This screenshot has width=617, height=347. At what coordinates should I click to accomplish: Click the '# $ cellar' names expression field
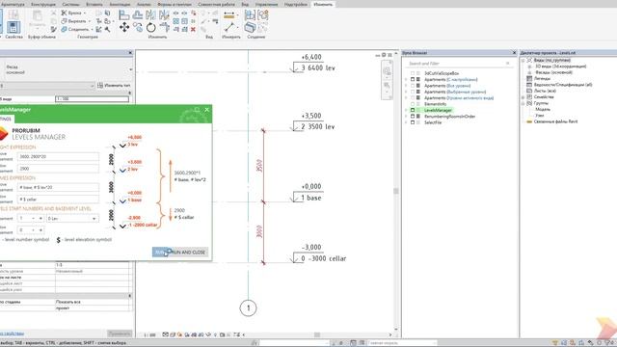pos(58,200)
